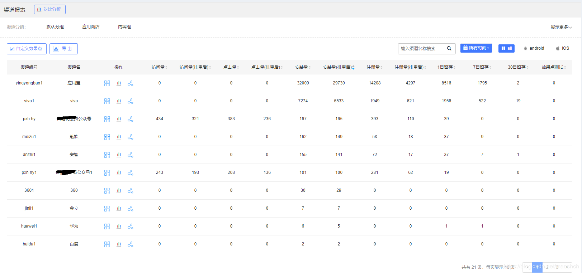Click share icon for anzhi1 row

tap(130, 155)
